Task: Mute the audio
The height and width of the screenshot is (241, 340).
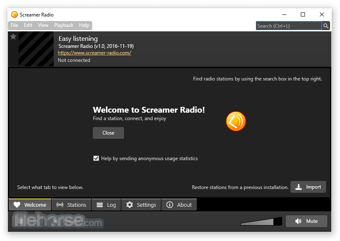Action: (x=307, y=221)
